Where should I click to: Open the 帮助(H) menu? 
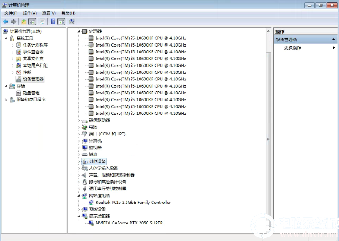(68, 13)
